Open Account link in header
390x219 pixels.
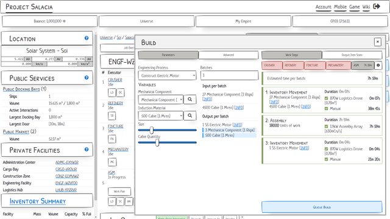point(324,7)
